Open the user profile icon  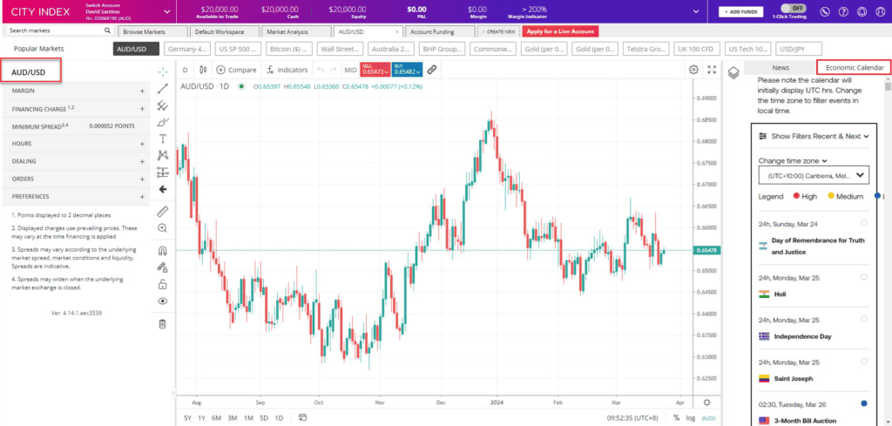pyautogui.click(x=880, y=11)
